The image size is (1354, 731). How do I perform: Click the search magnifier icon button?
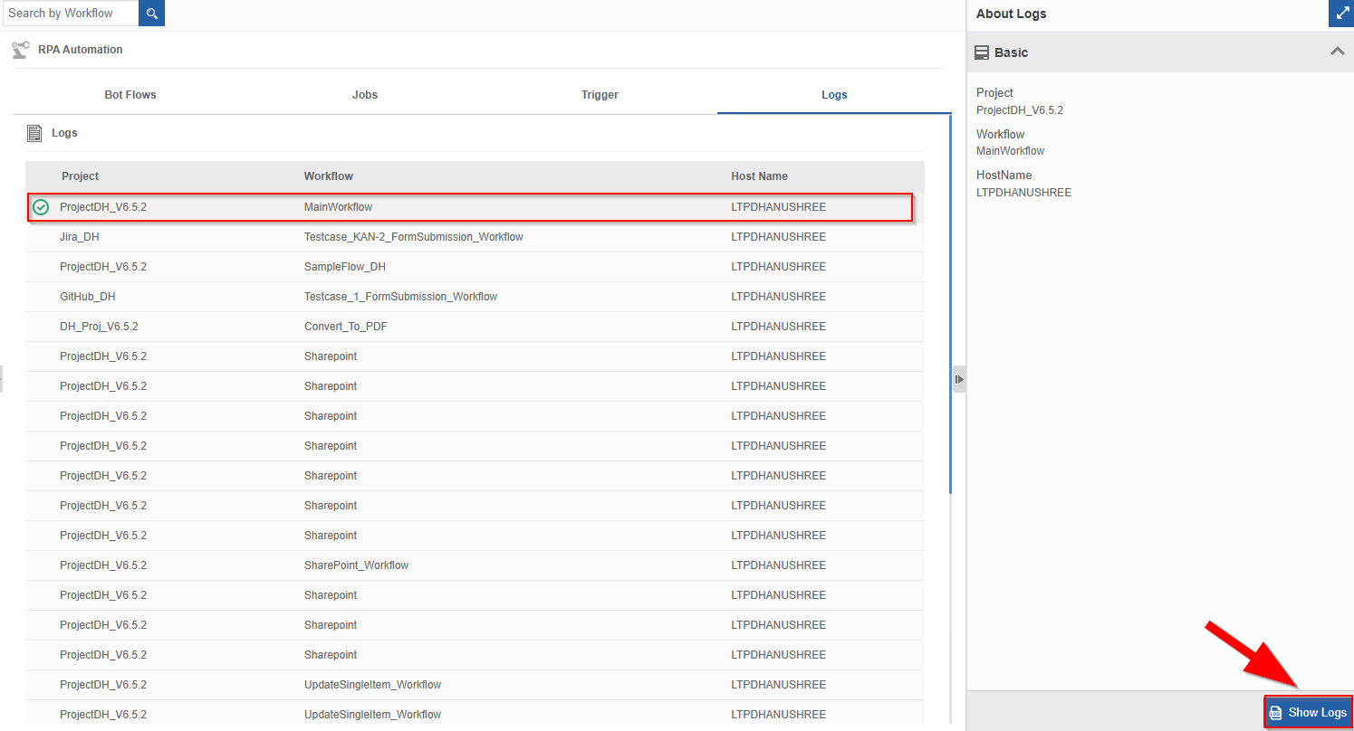click(x=152, y=13)
